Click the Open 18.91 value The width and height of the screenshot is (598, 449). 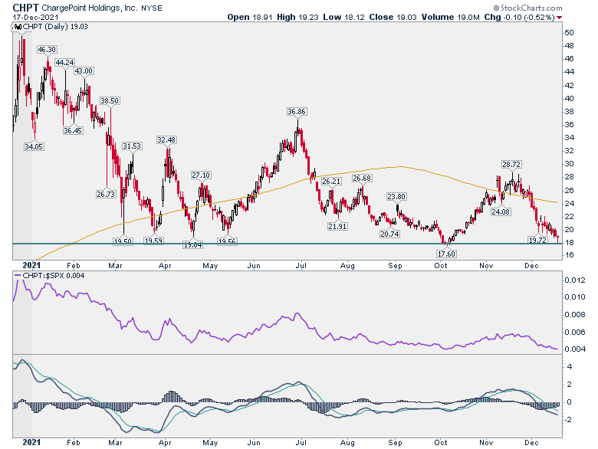(x=250, y=17)
